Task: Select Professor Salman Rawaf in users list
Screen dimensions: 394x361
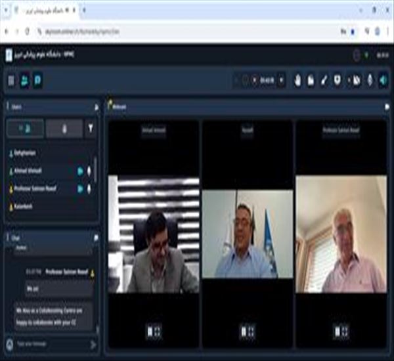Action: coord(35,188)
